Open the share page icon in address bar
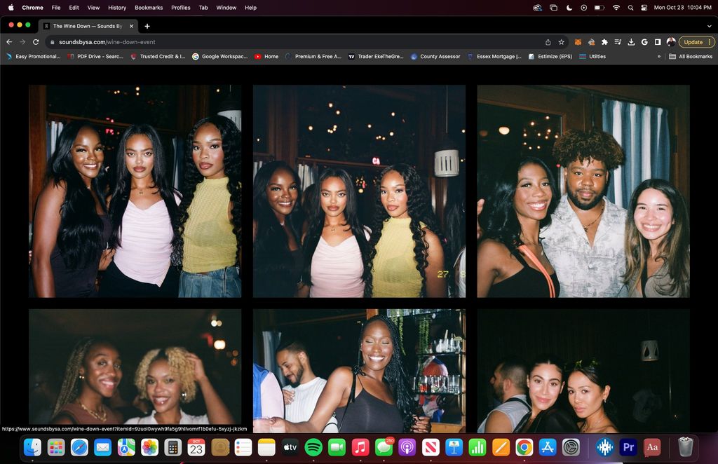Image resolution: width=718 pixels, height=464 pixels. pos(548,42)
